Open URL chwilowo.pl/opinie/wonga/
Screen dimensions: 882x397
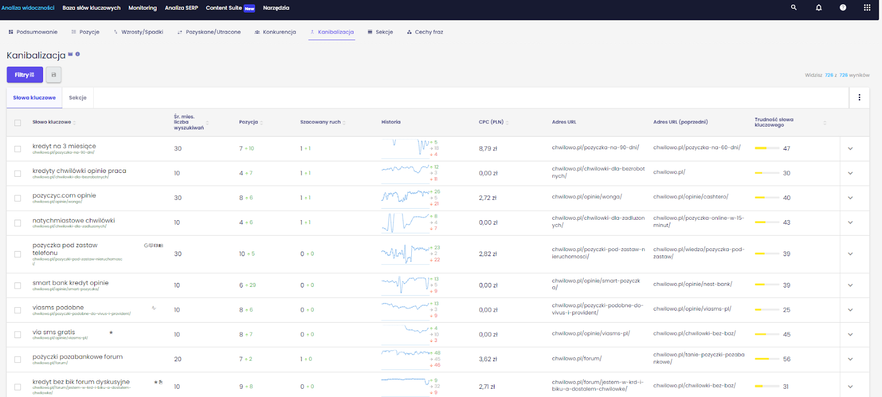587,197
